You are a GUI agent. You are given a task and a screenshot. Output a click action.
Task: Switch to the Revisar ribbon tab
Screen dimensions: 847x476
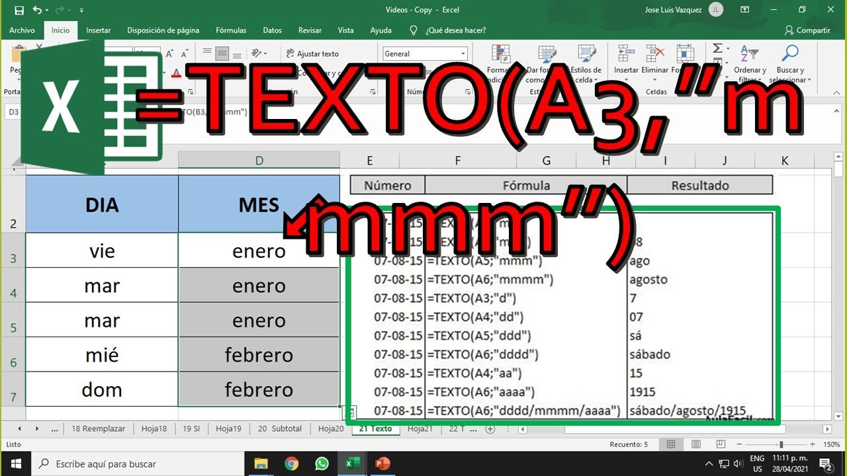coord(310,30)
